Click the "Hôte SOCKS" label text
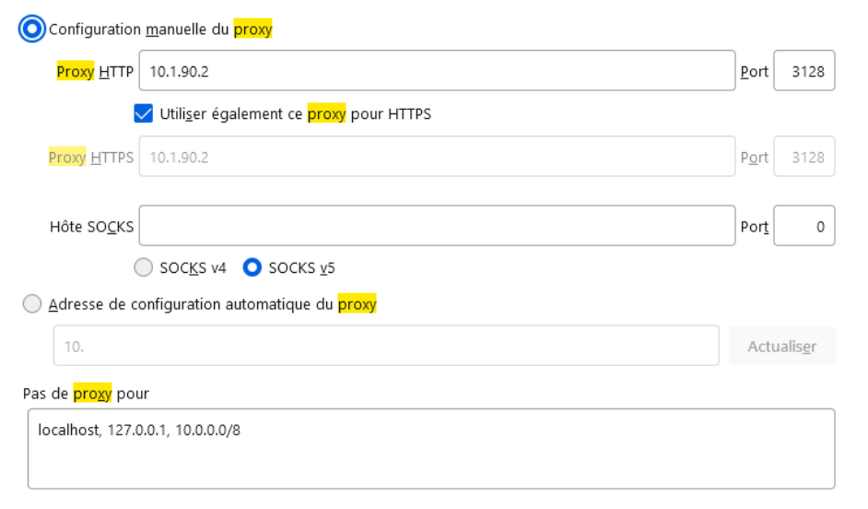This screenshot has height=509, width=868. pos(91,226)
